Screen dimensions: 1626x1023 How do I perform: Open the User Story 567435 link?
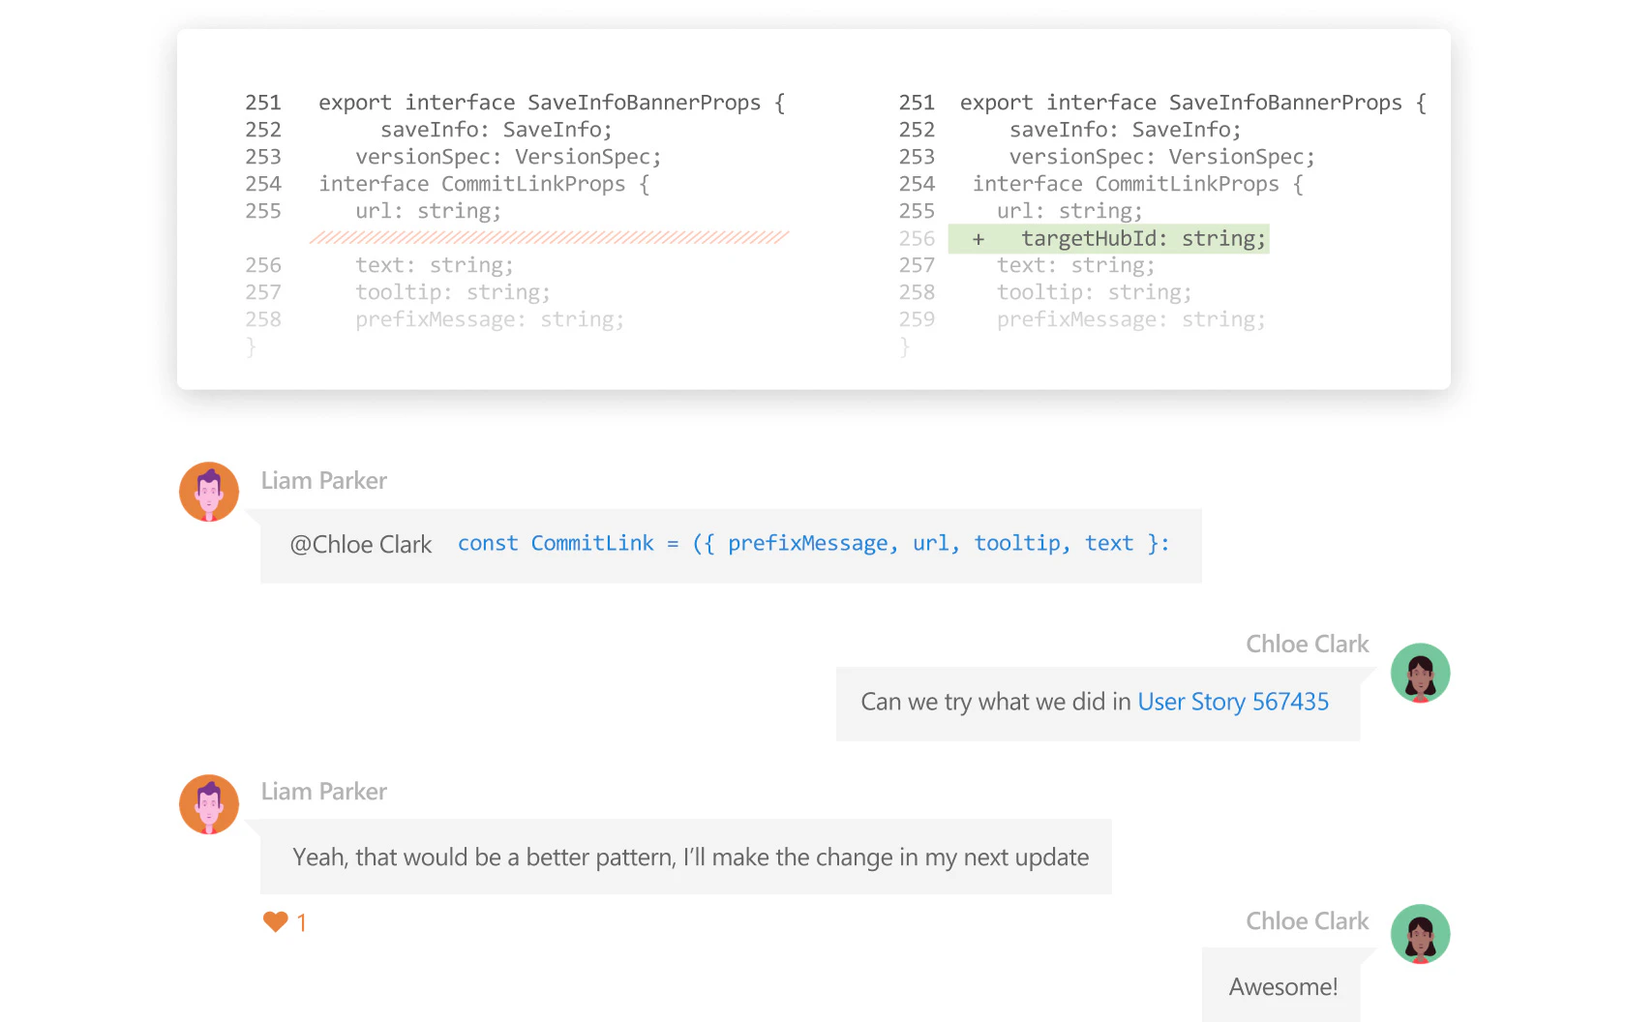[1233, 702]
